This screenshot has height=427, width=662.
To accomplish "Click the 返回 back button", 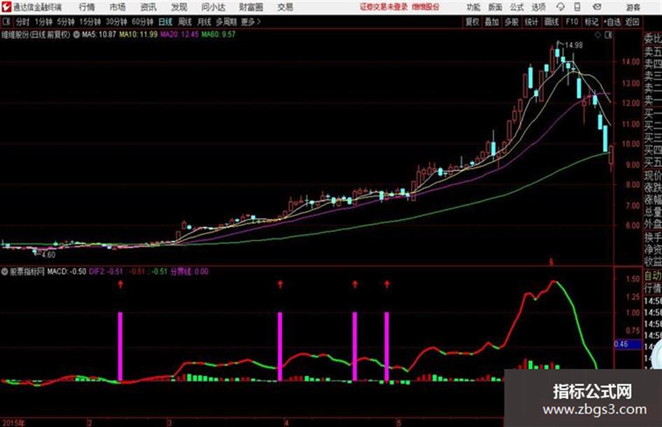I will [632, 22].
